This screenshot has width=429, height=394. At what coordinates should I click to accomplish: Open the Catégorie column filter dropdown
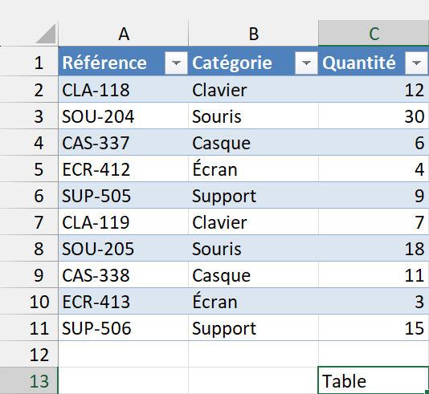pyautogui.click(x=306, y=63)
